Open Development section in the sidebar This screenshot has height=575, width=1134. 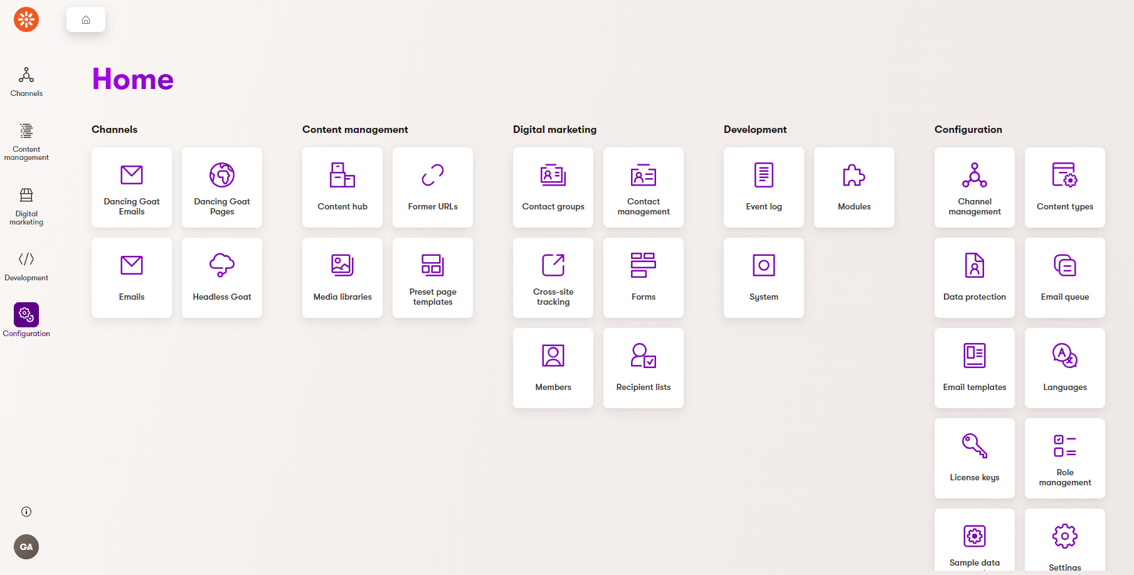pyautogui.click(x=26, y=266)
